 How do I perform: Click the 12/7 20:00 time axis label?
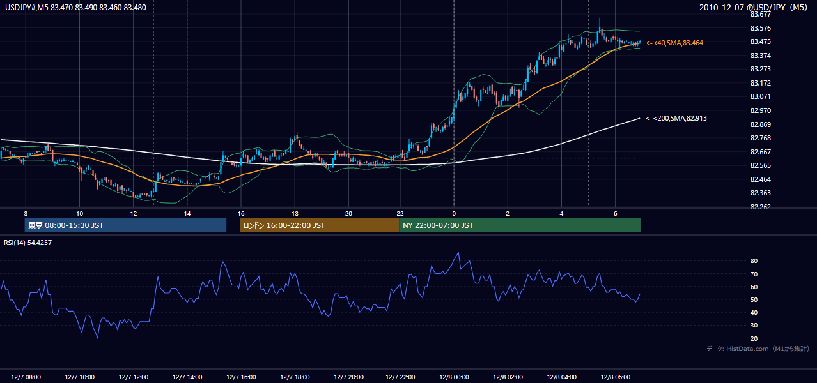point(348,377)
